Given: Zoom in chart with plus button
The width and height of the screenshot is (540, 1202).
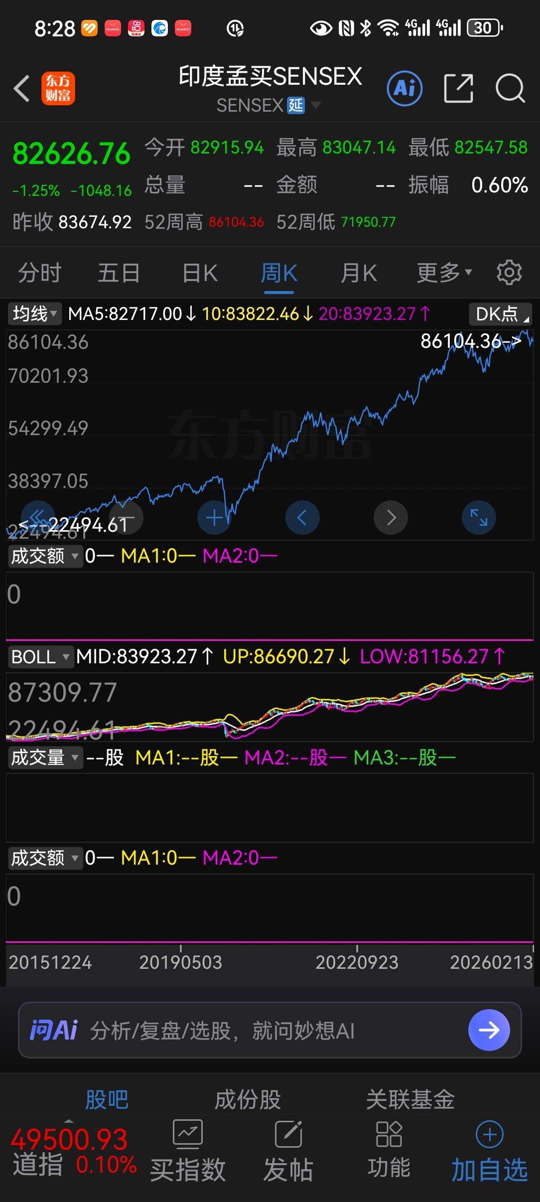Looking at the screenshot, I should click(214, 517).
